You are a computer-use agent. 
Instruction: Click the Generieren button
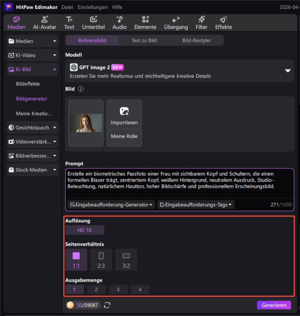point(274,305)
